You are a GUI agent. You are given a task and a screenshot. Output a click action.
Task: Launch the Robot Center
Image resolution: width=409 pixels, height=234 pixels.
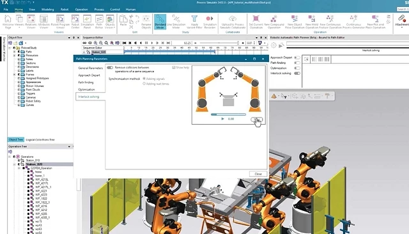(x=75, y=22)
